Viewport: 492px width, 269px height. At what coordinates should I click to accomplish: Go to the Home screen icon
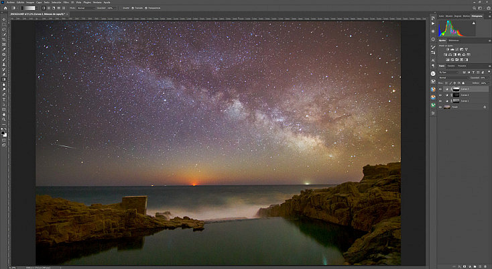(5, 8)
